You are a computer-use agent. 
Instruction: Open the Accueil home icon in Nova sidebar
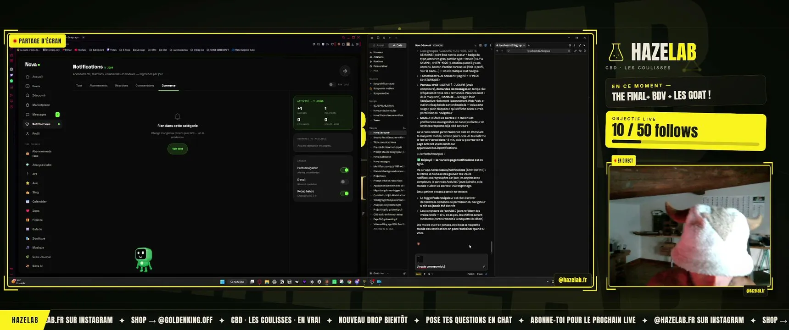[x=28, y=77]
